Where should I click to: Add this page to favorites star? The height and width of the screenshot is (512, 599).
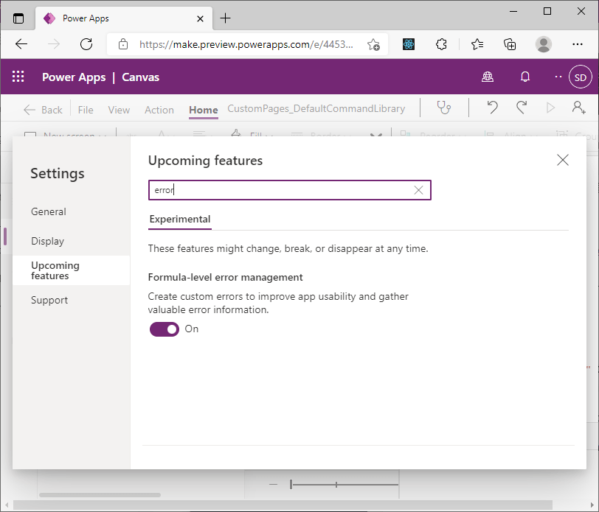[x=373, y=45]
